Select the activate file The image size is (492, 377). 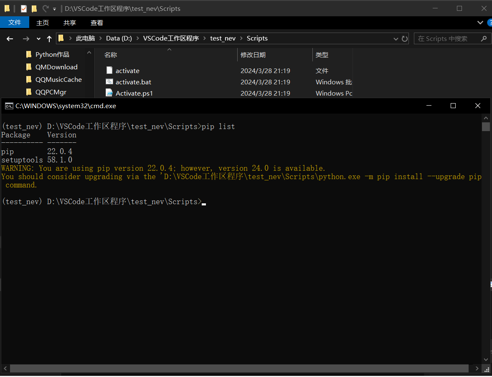pyautogui.click(x=127, y=71)
